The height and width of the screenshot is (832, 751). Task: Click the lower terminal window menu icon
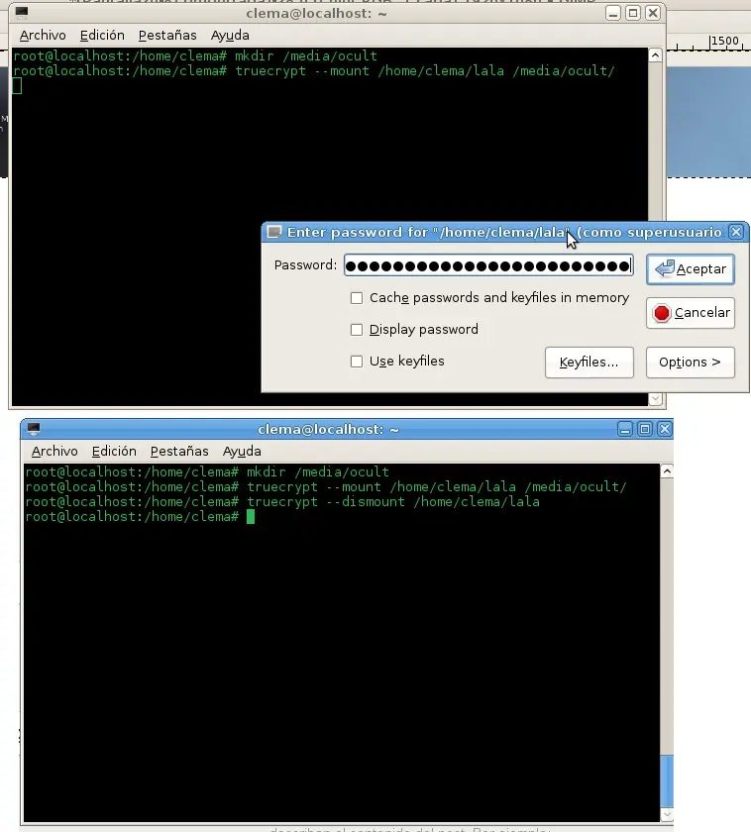point(34,429)
